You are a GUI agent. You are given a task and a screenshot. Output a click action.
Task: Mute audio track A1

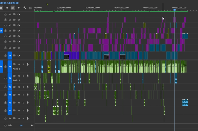click(x=19, y=64)
